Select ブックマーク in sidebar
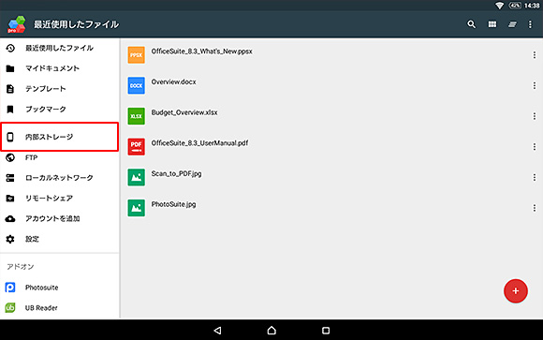Viewport: 543px width, 340px height. (x=60, y=110)
